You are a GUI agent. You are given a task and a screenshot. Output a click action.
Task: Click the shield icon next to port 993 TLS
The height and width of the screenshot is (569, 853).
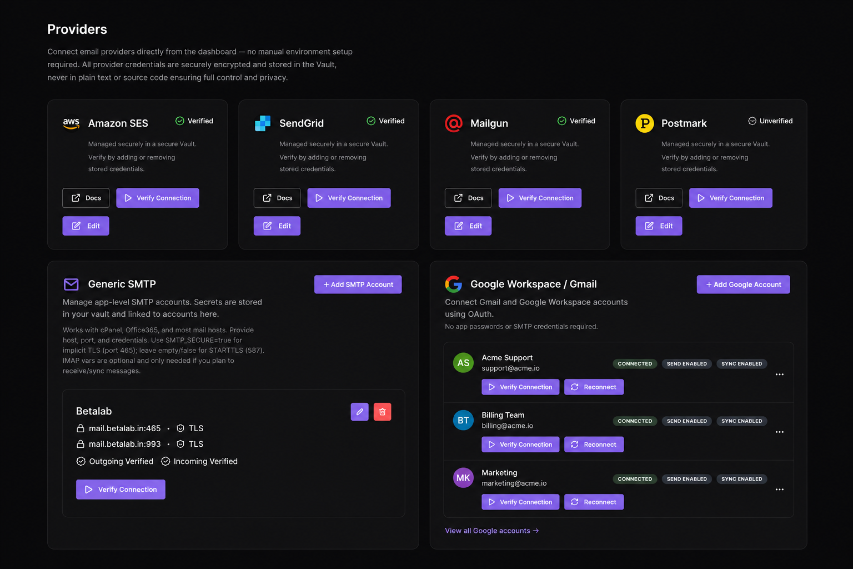180,444
